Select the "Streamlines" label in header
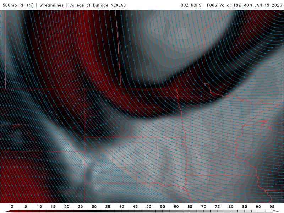The width and height of the screenshot is (284, 213). 51,5
